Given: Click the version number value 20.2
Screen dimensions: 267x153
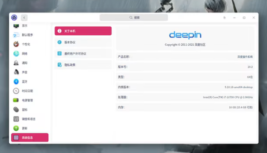Looking at the screenshot, I should tap(250, 67).
